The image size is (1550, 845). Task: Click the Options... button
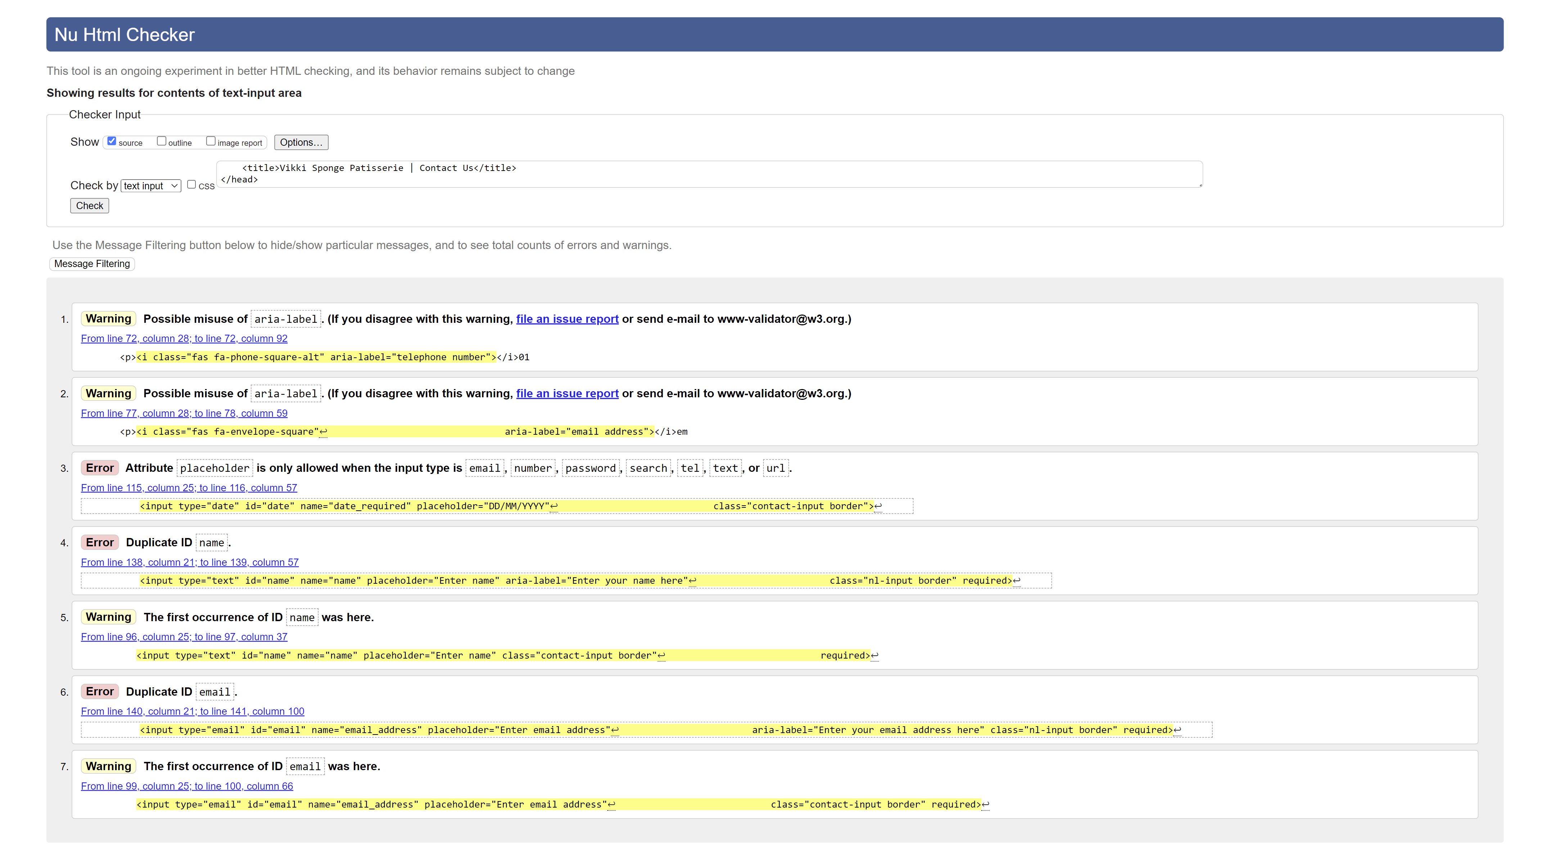[301, 143]
